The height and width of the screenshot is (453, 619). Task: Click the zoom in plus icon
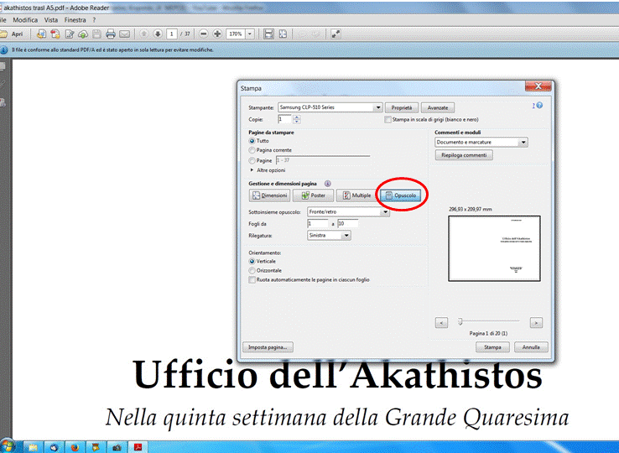coord(217,34)
